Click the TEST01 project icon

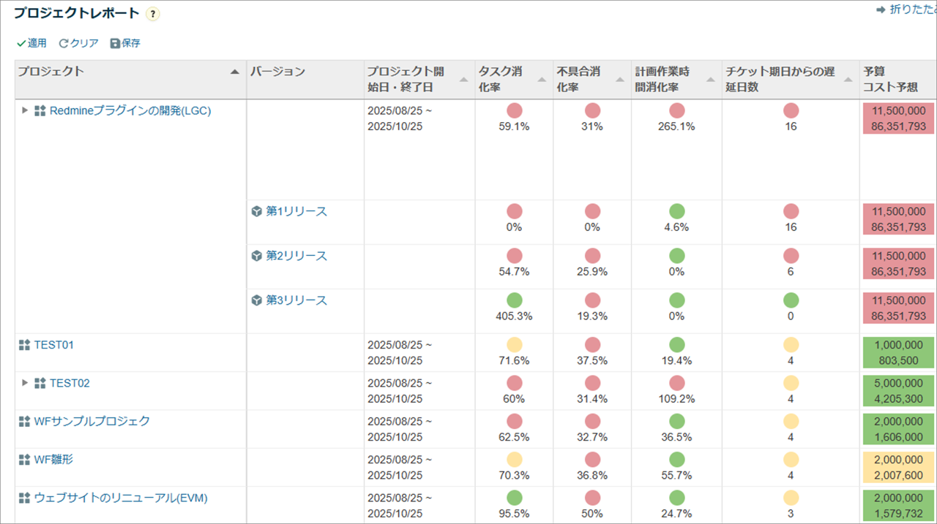pyautogui.click(x=24, y=345)
